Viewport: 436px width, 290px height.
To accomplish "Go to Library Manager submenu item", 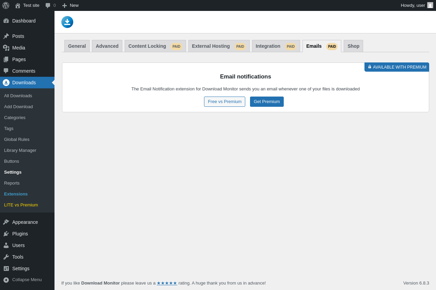I will click(20, 150).
